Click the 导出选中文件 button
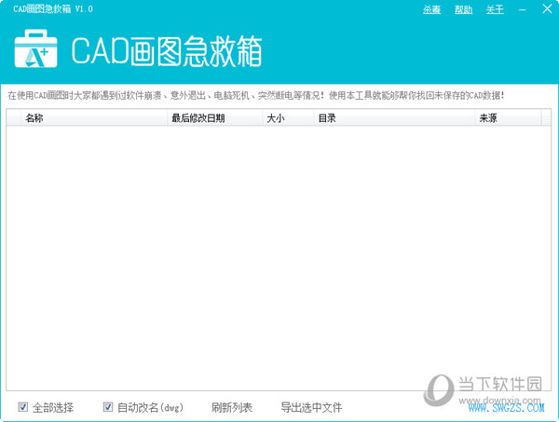Screen dimensions: 559x422 (311, 407)
